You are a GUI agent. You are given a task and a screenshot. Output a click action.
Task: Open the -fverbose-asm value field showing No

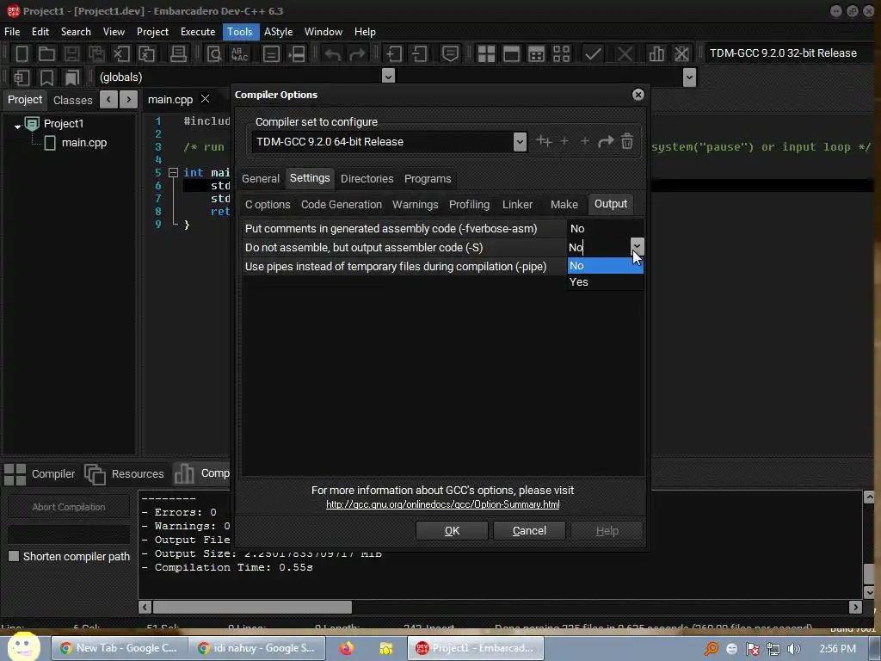605,229
